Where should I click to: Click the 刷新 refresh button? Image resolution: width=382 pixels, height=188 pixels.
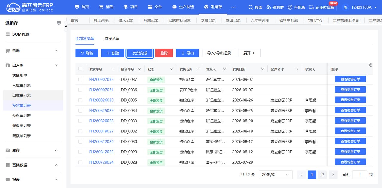[87, 53]
